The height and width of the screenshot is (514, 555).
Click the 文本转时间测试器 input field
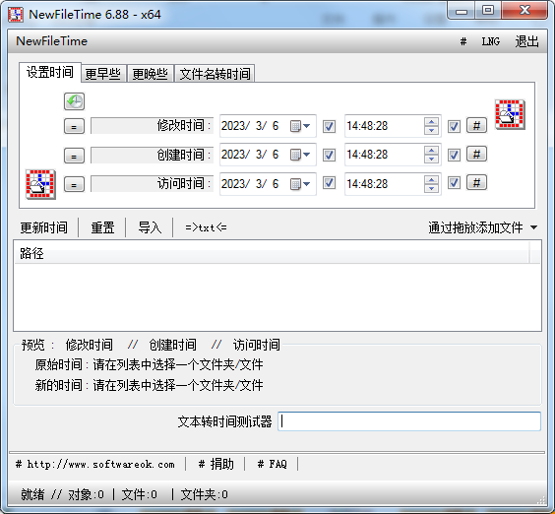pyautogui.click(x=409, y=421)
